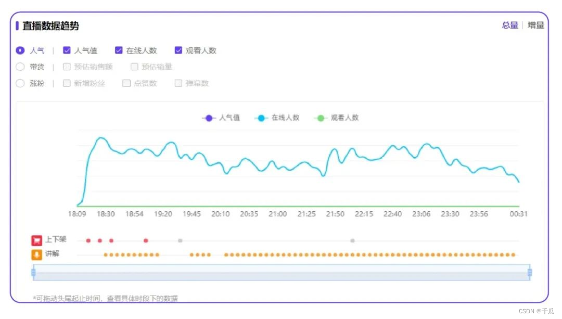Click the 00:31 time axis label
562x319 pixels.
pyautogui.click(x=519, y=214)
